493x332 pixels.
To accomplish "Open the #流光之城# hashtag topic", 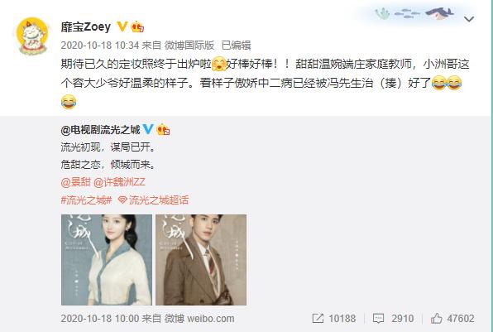I will [86, 200].
